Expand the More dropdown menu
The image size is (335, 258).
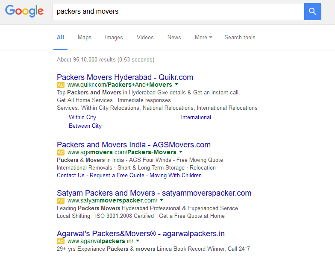(x=203, y=38)
